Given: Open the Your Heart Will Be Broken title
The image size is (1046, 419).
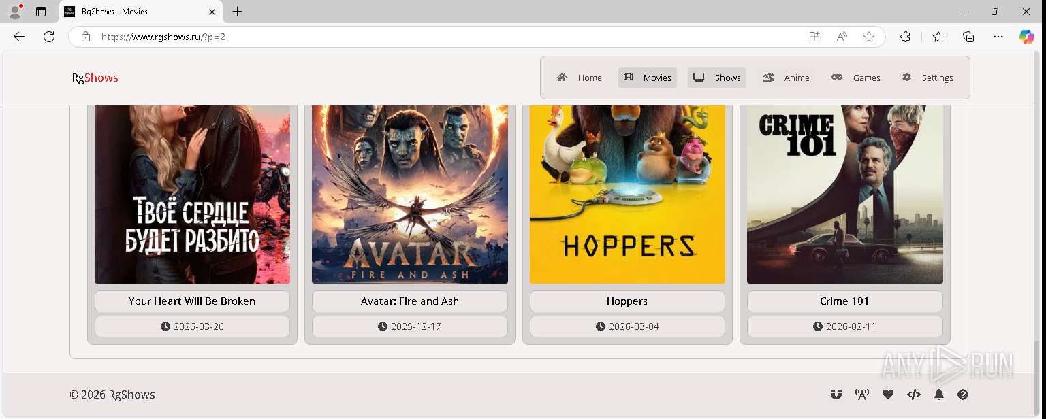Looking at the screenshot, I should click(192, 301).
